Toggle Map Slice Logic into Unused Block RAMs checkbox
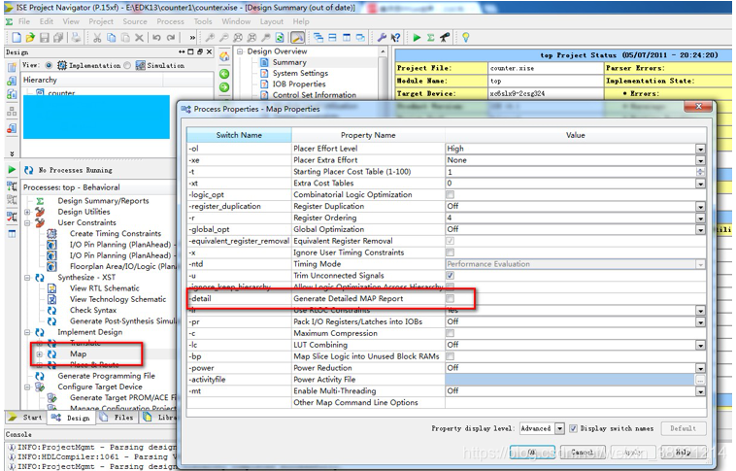Image resolution: width=736 pixels, height=471 pixels. [451, 356]
